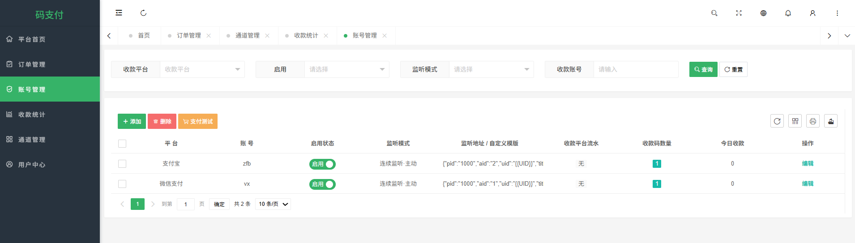Open the user profile icon
The height and width of the screenshot is (243, 855).
pyautogui.click(x=812, y=13)
